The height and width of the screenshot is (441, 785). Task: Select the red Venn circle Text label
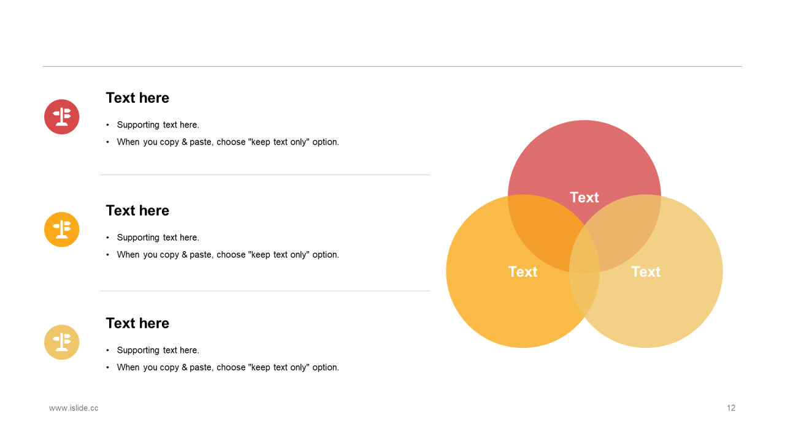(x=584, y=197)
